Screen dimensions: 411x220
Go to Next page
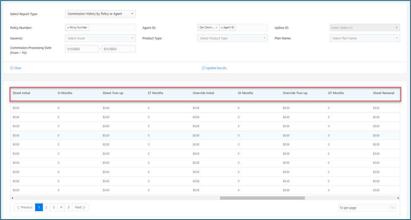pos(80,207)
